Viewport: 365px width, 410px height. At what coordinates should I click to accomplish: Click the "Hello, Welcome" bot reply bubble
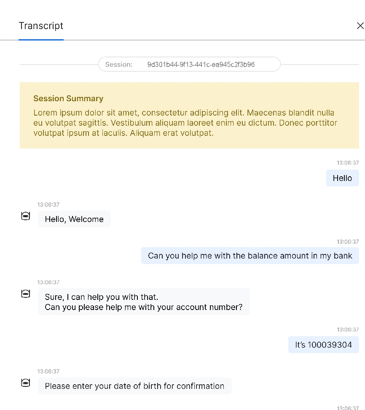(74, 219)
